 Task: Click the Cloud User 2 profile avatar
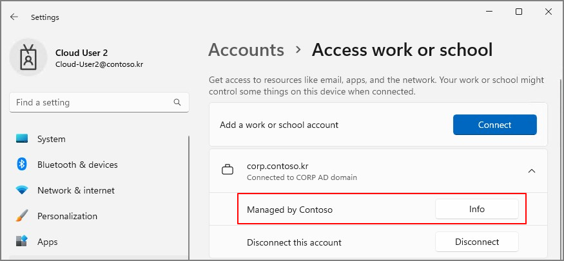click(28, 58)
